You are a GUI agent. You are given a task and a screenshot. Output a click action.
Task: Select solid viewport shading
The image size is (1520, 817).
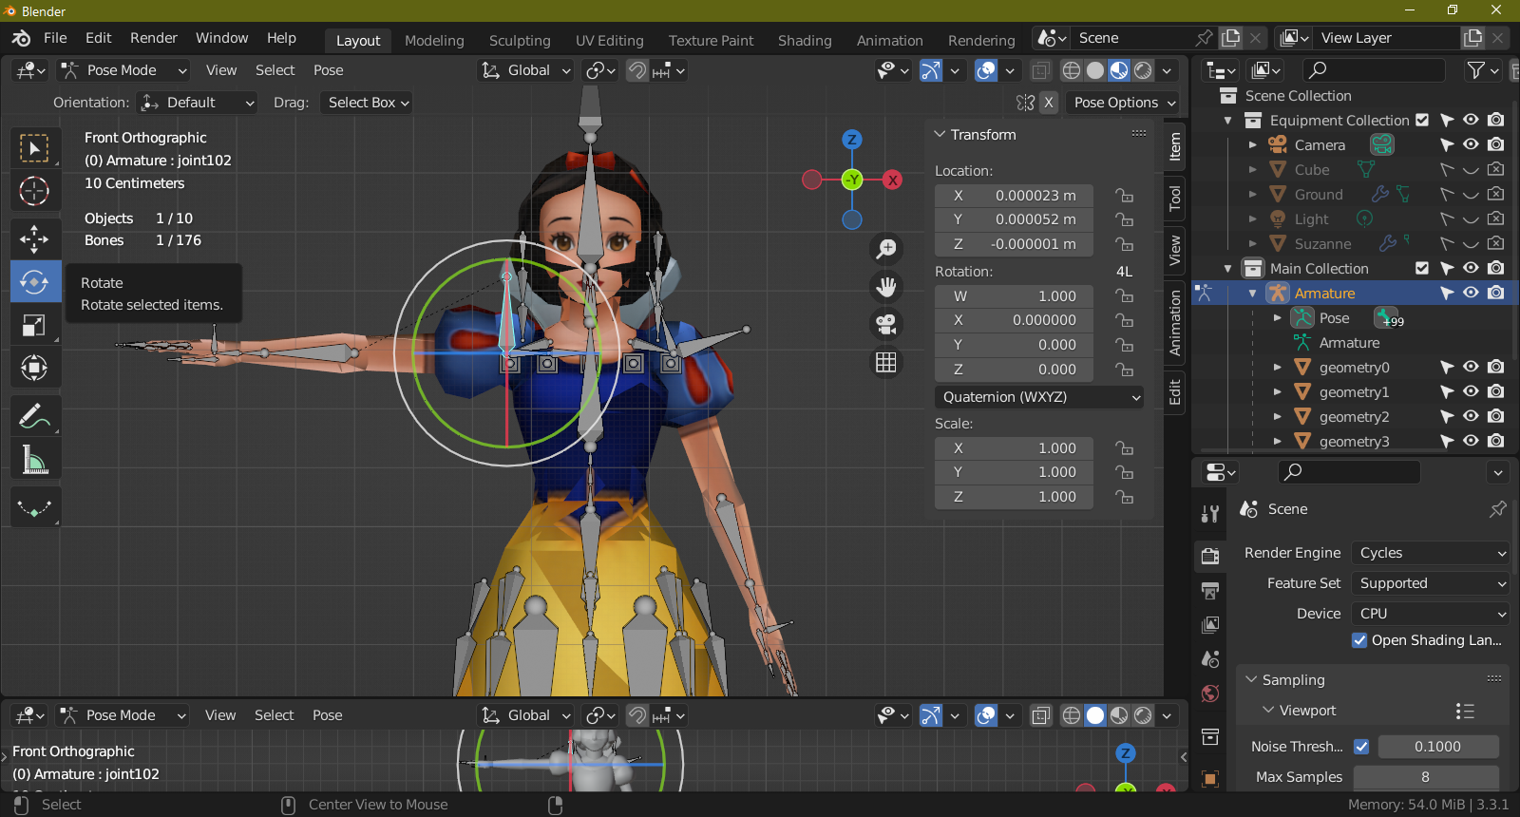coord(1095,70)
